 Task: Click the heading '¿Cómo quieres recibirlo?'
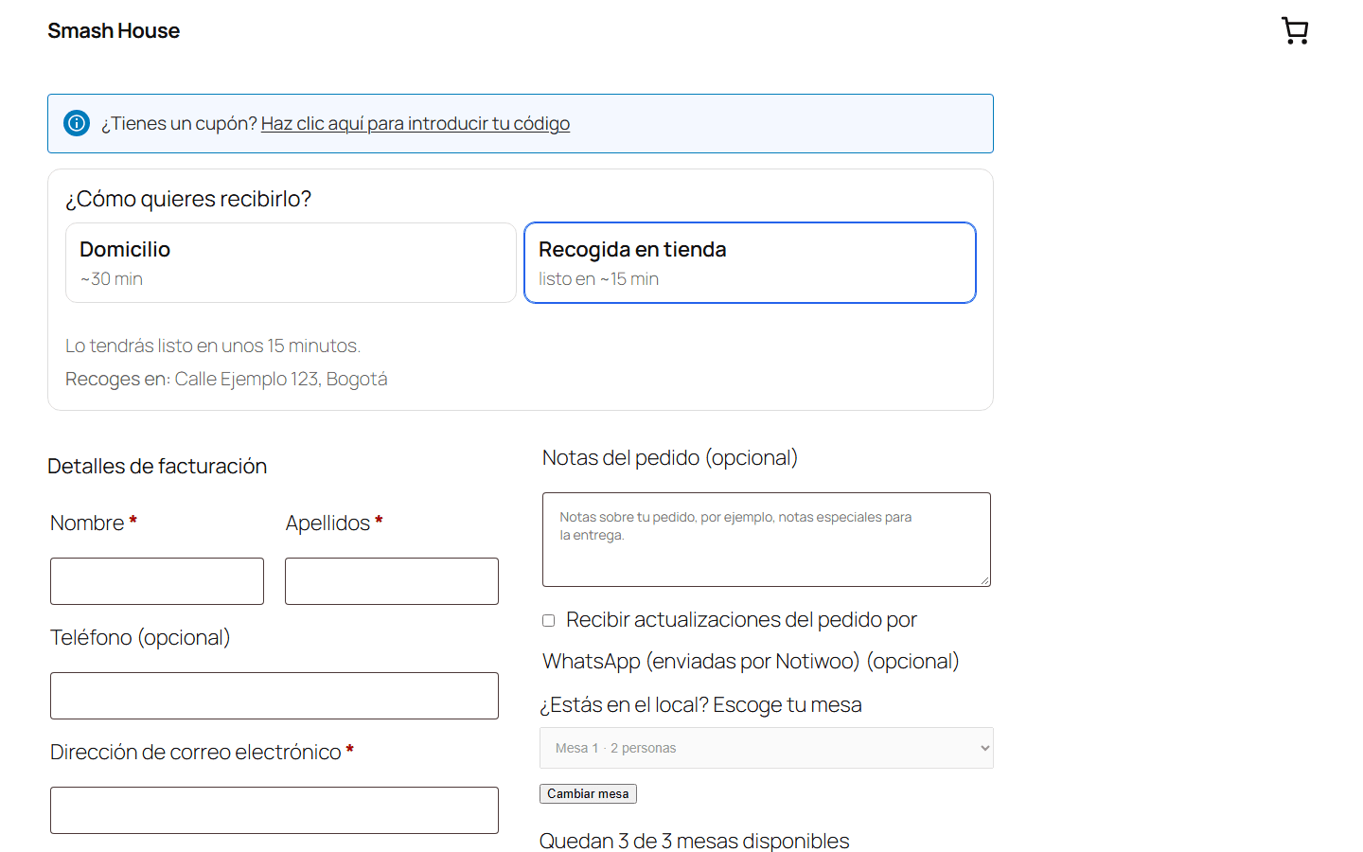[188, 199]
